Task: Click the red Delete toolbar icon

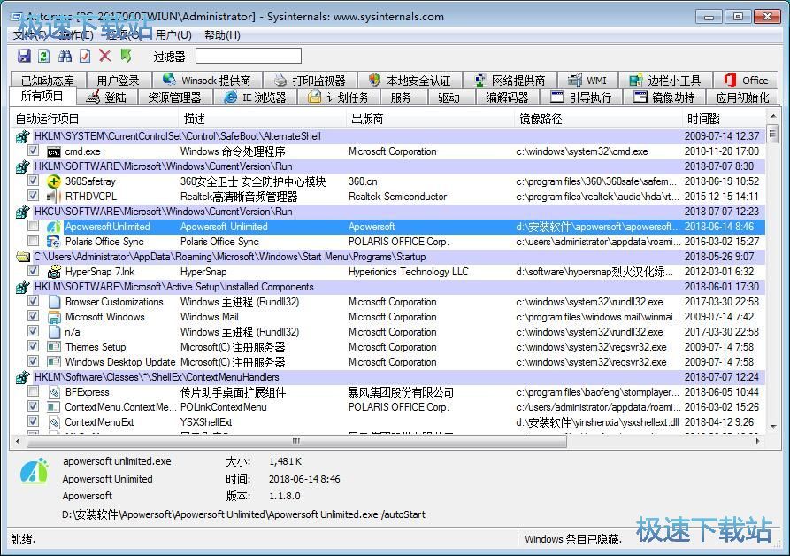Action: click(x=104, y=56)
